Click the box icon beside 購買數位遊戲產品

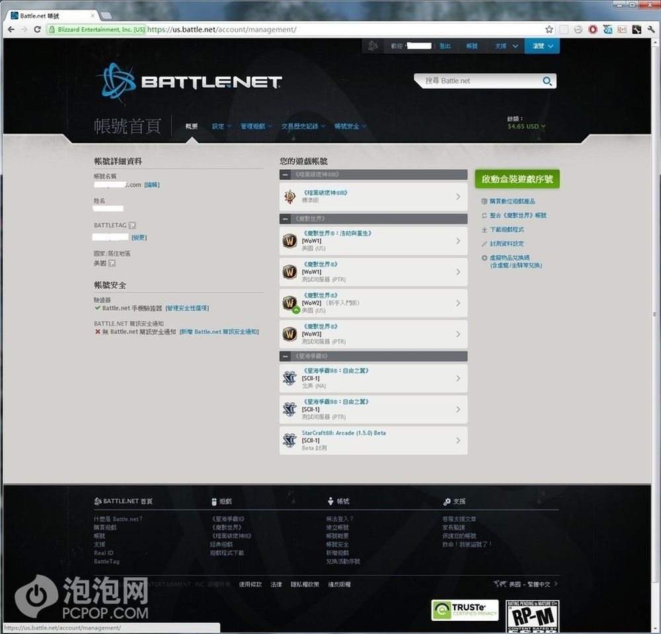(485, 202)
